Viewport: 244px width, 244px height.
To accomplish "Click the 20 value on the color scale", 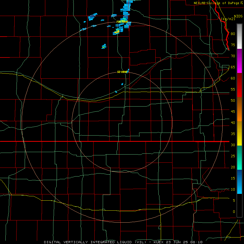I will tap(233, 167).
